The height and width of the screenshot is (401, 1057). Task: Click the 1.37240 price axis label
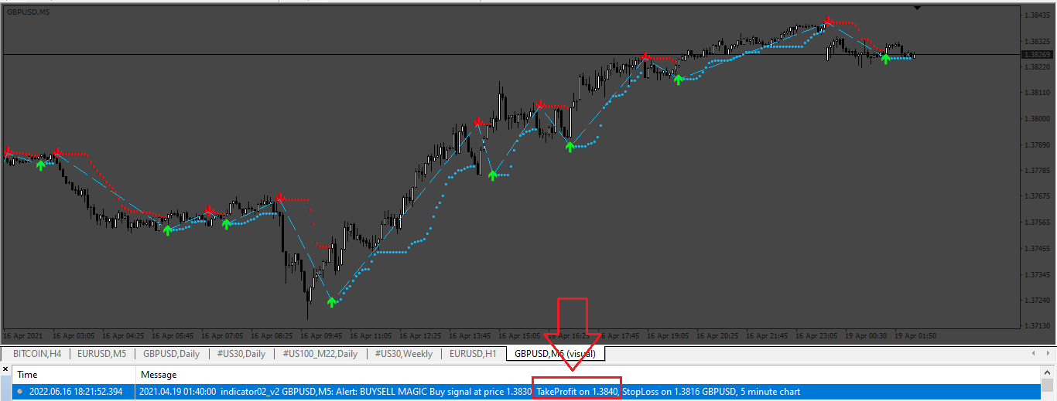click(x=1036, y=300)
